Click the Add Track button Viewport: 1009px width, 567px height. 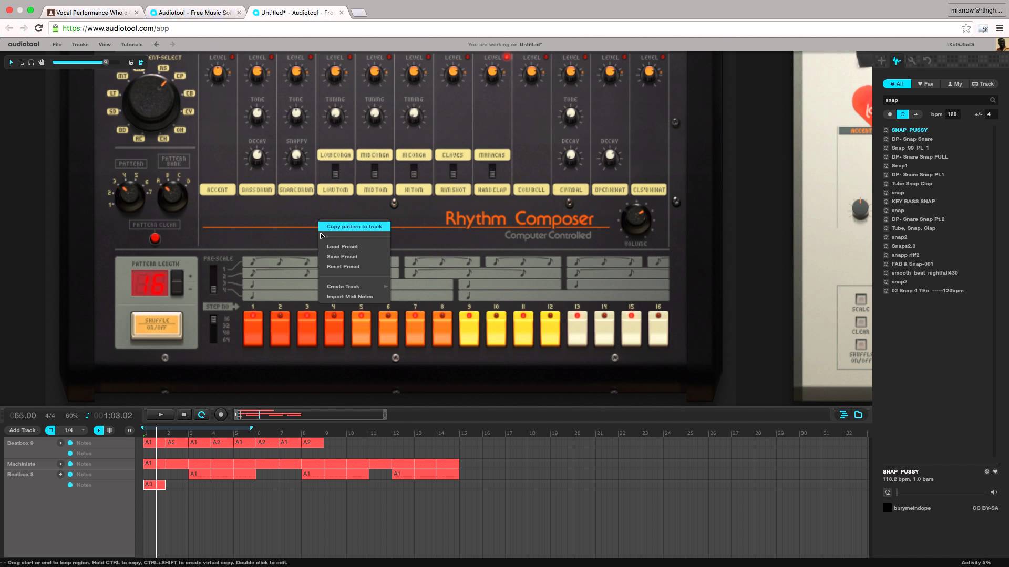tap(22, 430)
